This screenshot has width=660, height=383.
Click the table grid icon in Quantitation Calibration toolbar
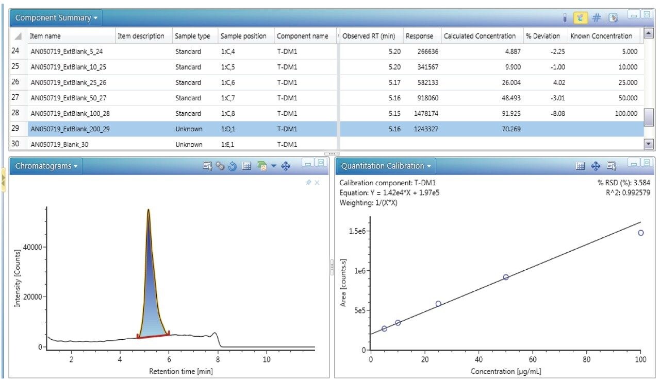tap(580, 166)
